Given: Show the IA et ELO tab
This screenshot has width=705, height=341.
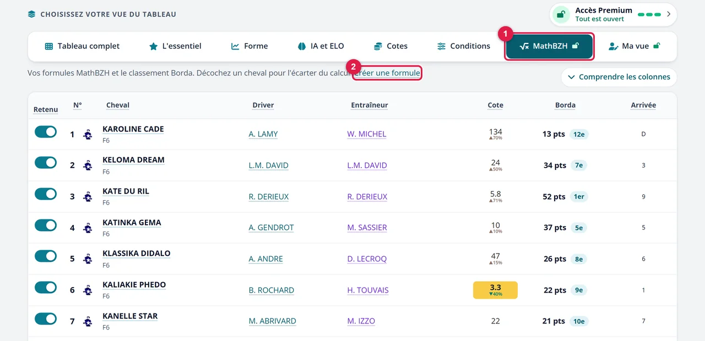Looking at the screenshot, I should [x=321, y=46].
